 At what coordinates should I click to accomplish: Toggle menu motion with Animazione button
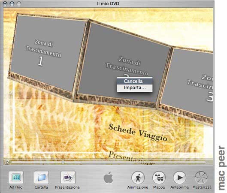click(x=138, y=178)
